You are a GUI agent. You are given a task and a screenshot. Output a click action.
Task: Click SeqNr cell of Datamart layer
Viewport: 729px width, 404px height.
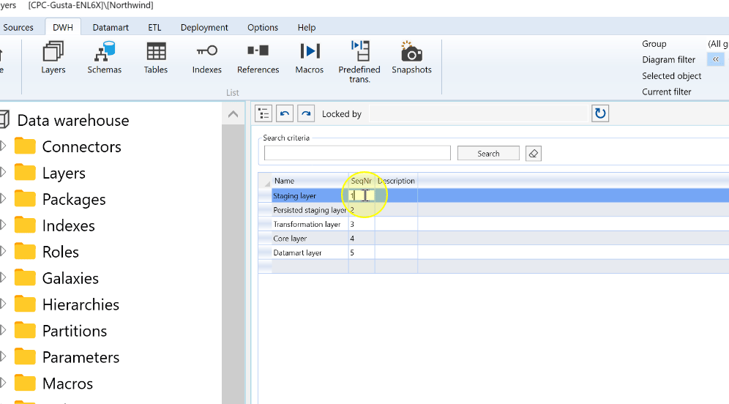pyautogui.click(x=362, y=252)
